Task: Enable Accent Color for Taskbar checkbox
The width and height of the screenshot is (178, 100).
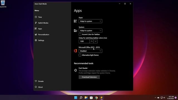Action: 80,34
